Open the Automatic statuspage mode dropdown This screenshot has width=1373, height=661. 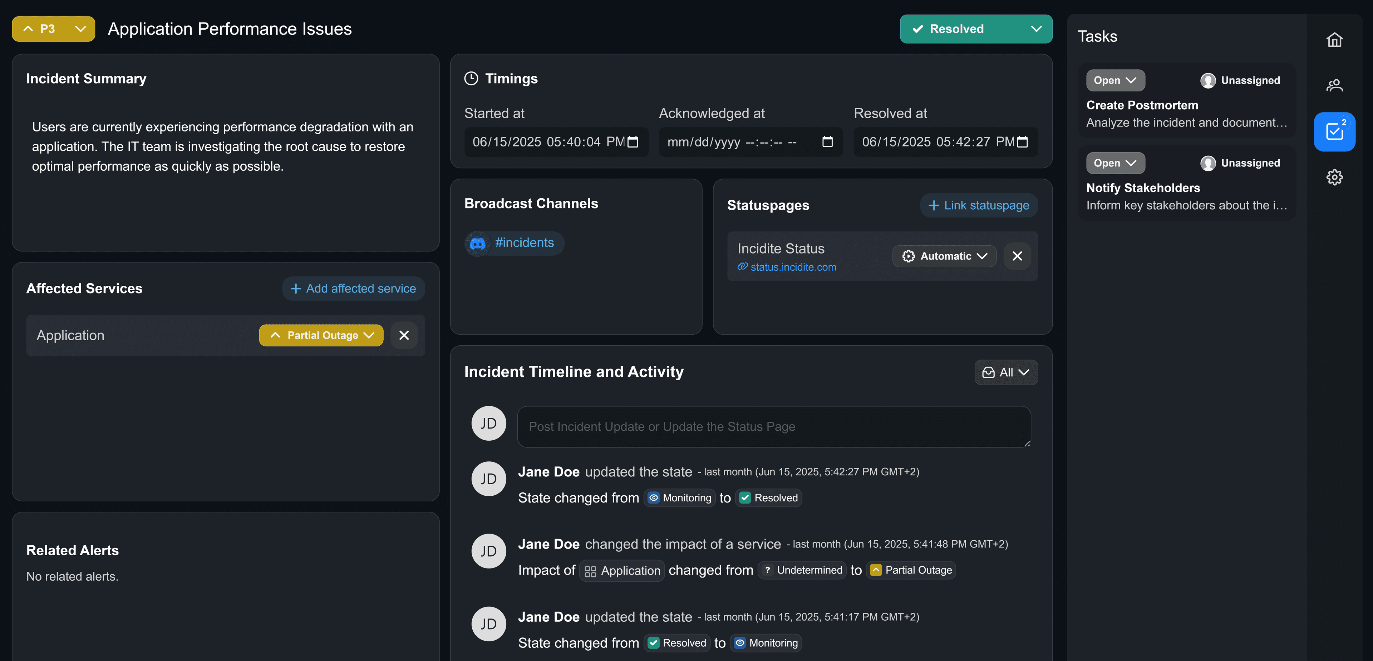pos(944,256)
